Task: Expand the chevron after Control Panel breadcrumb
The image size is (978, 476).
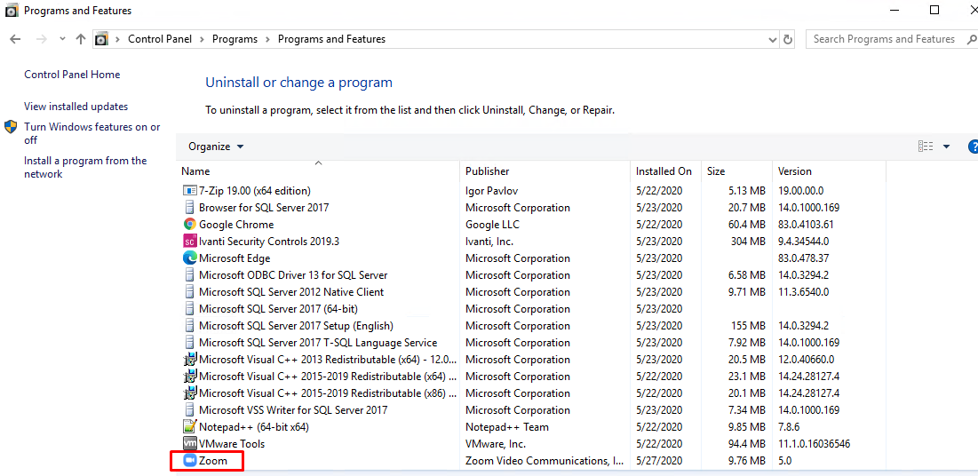Action: coord(202,39)
